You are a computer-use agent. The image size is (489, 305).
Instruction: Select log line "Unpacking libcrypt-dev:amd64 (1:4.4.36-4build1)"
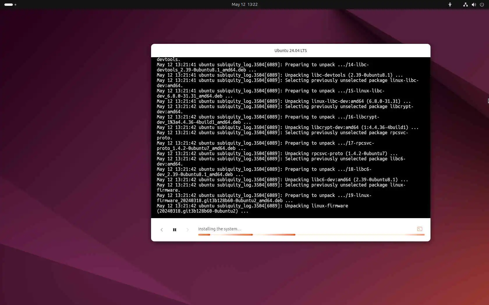coord(288,127)
